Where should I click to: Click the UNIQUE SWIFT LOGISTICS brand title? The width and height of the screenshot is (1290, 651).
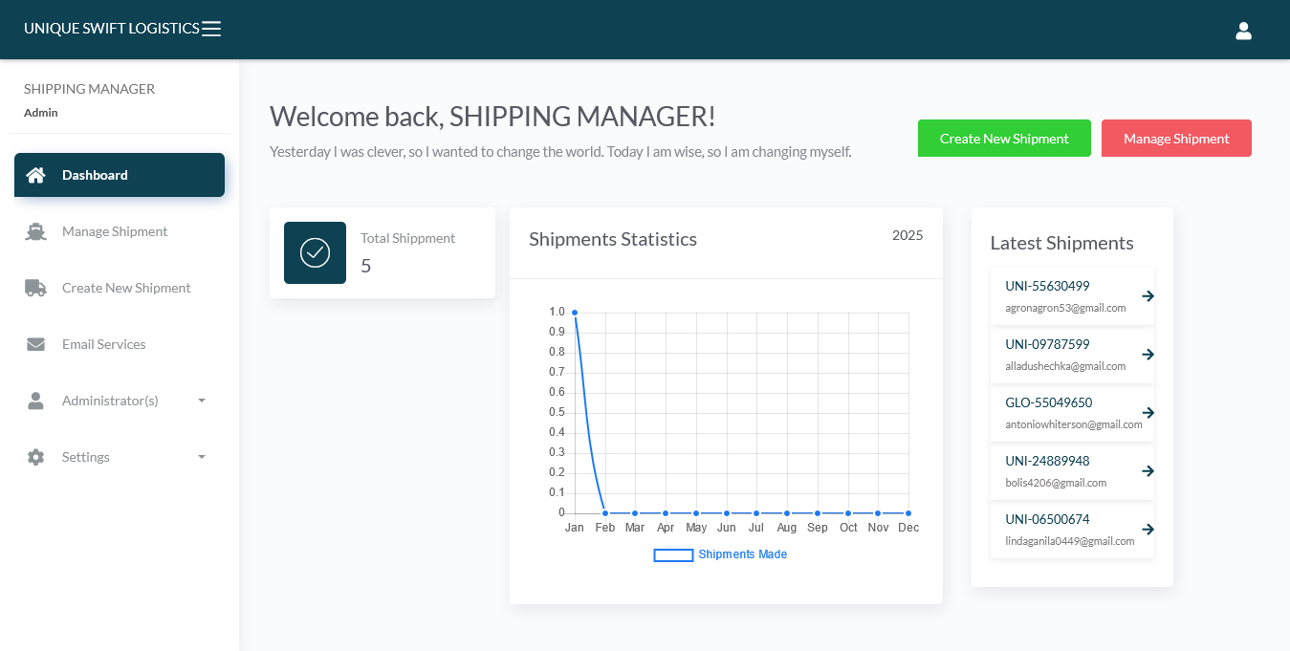pos(111,29)
